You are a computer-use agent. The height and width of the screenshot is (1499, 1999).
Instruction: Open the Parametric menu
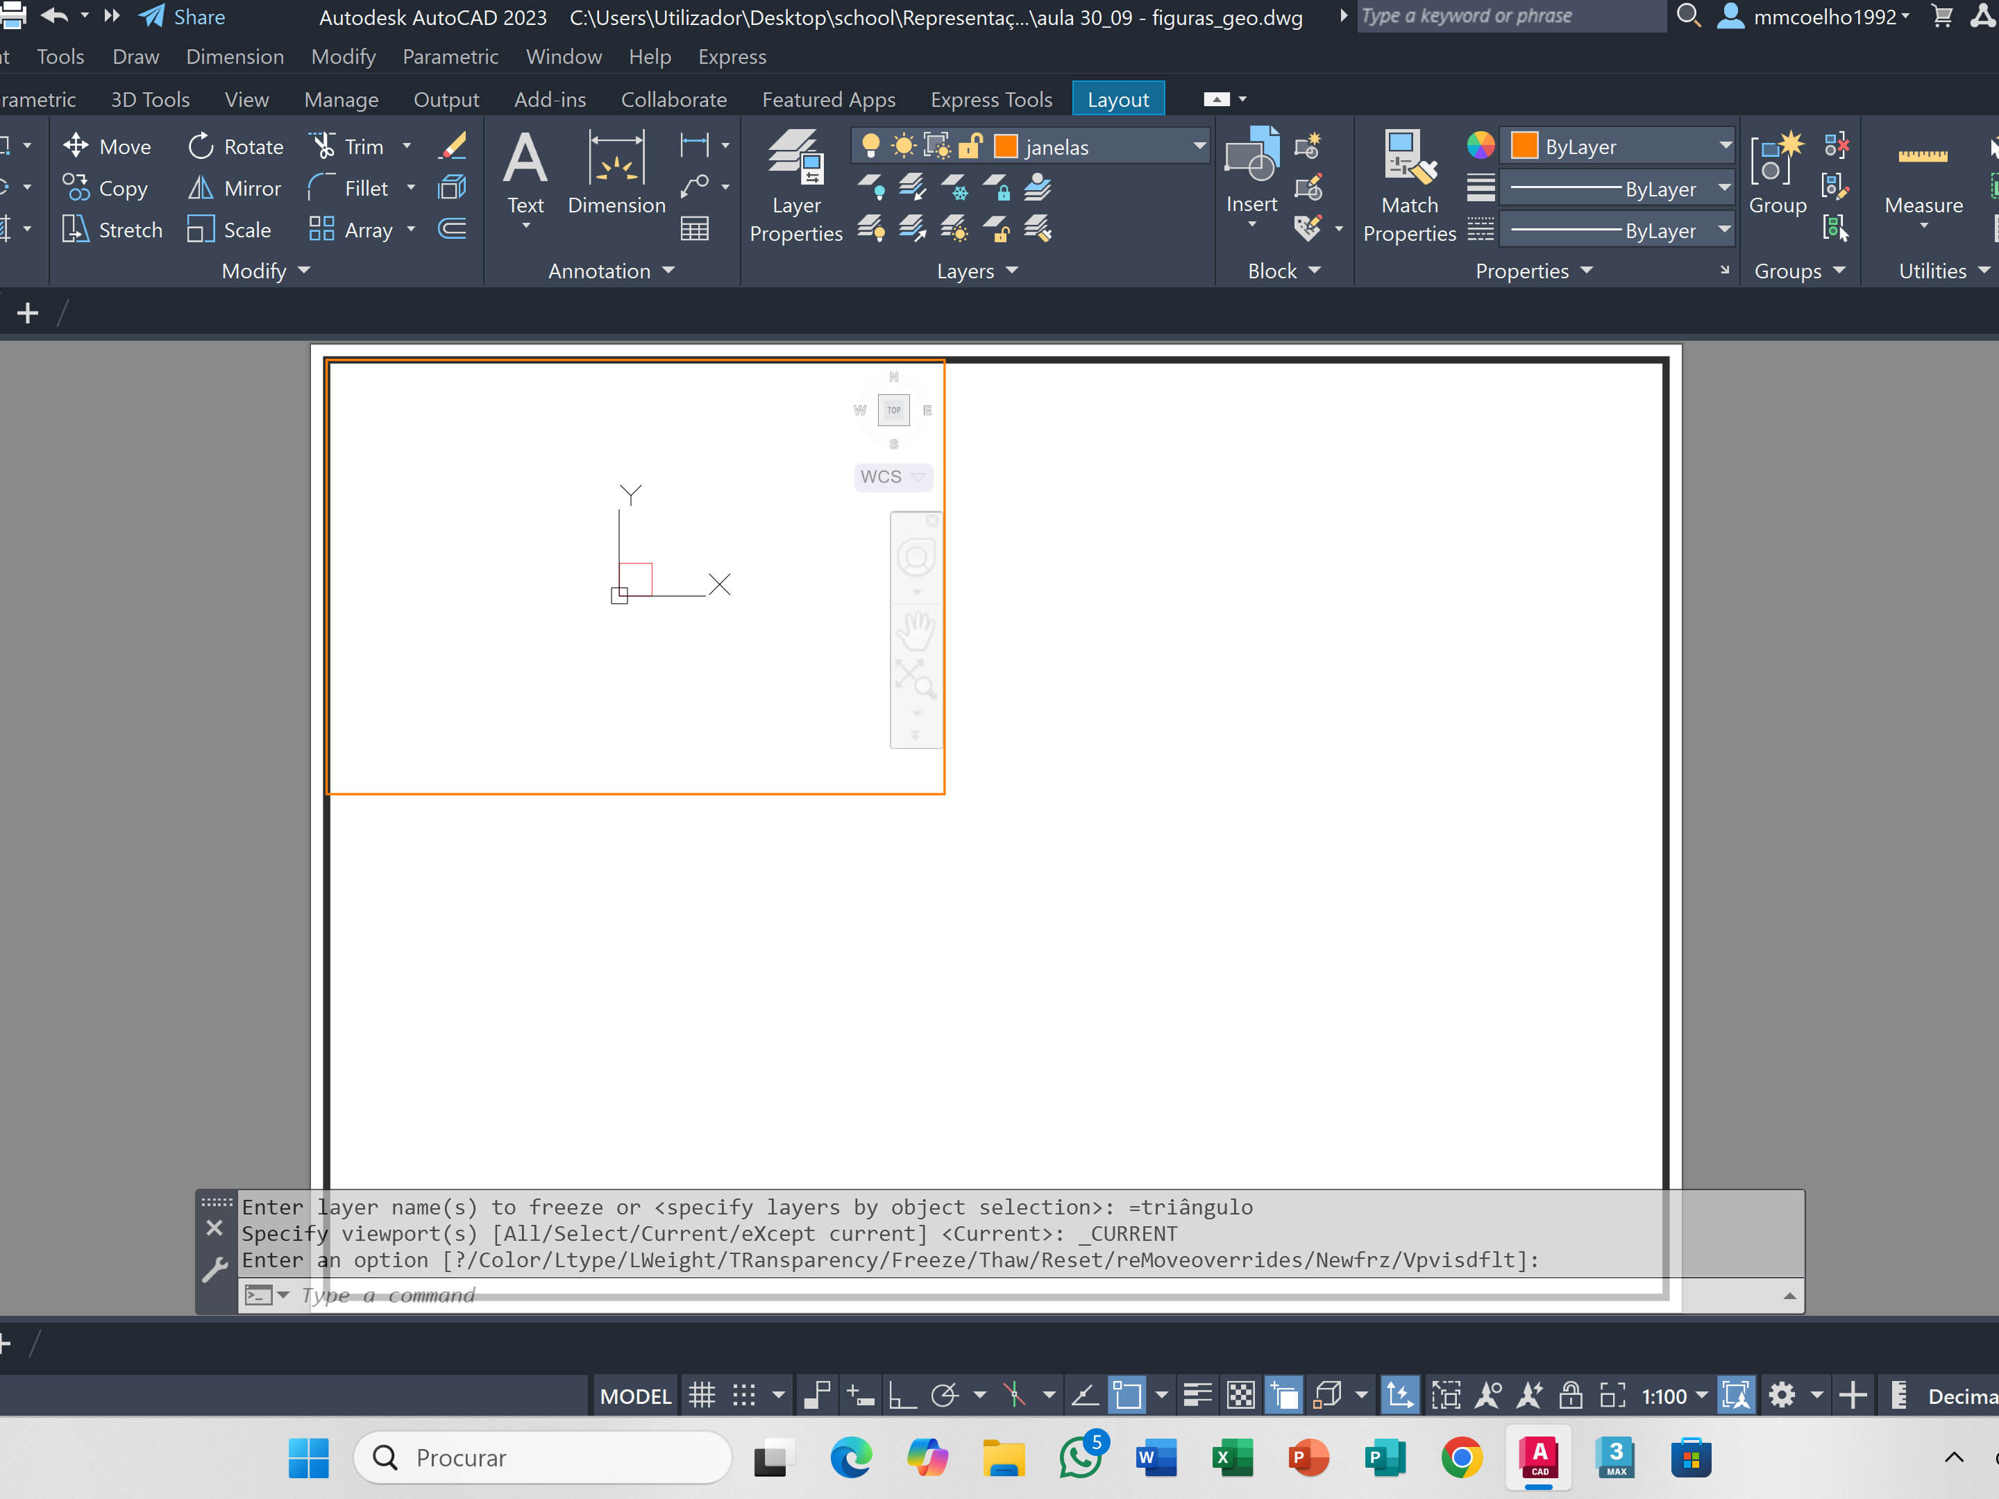(x=450, y=56)
